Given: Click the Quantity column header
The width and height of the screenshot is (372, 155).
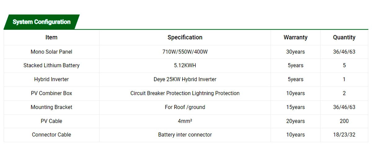Looking at the screenshot, I should [x=344, y=38].
